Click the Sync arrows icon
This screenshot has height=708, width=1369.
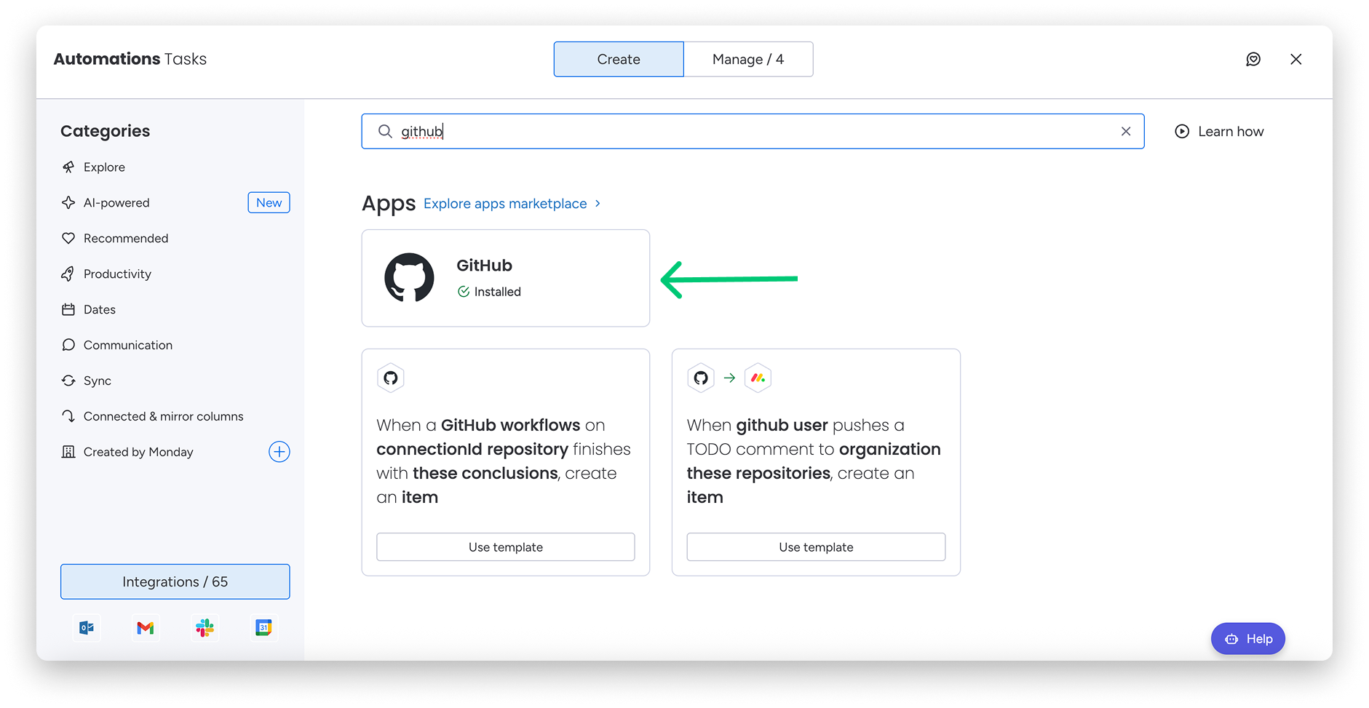pyautogui.click(x=68, y=381)
